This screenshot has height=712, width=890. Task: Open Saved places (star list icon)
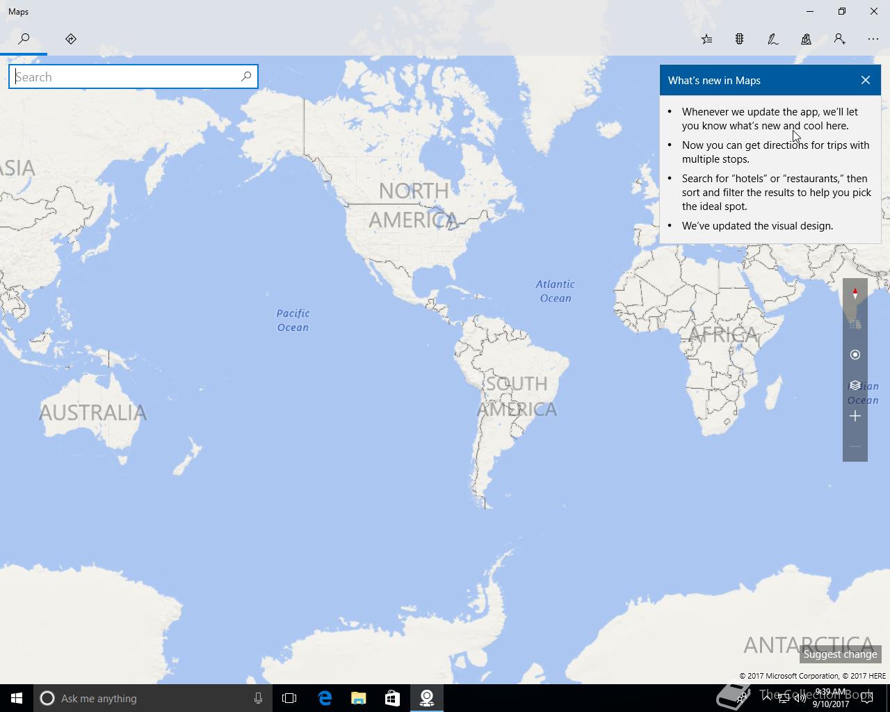click(706, 39)
